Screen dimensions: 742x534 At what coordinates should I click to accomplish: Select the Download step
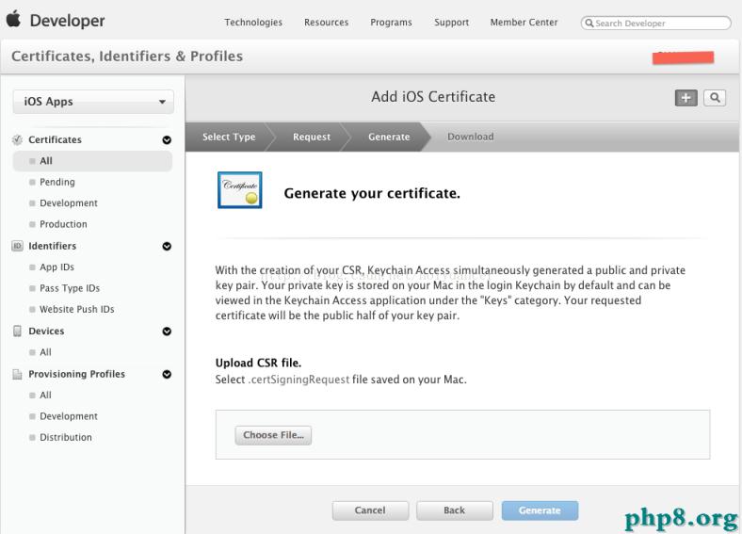471,137
